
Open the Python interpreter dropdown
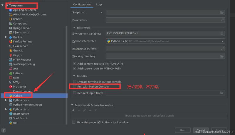(x=222, y=41)
